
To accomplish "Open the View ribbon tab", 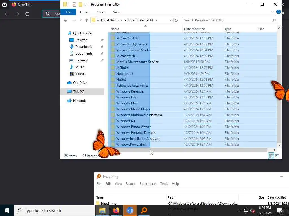I will [117, 12].
